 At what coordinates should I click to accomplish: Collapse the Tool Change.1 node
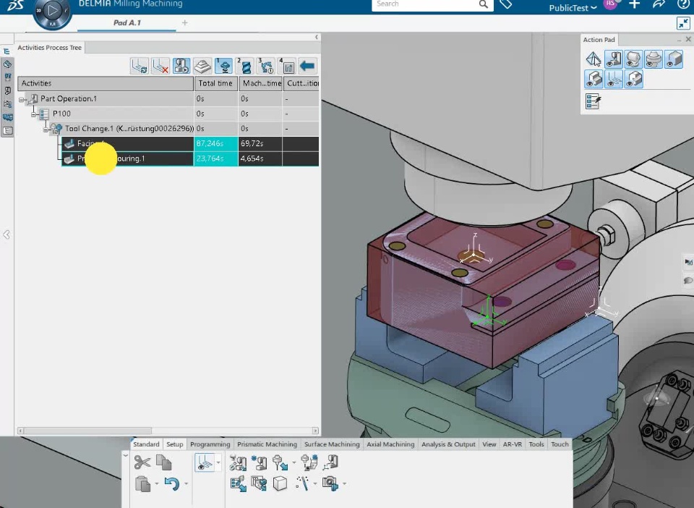click(46, 130)
